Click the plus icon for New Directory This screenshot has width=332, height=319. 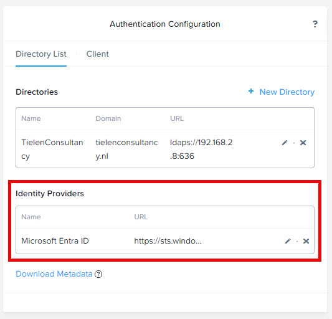point(251,92)
